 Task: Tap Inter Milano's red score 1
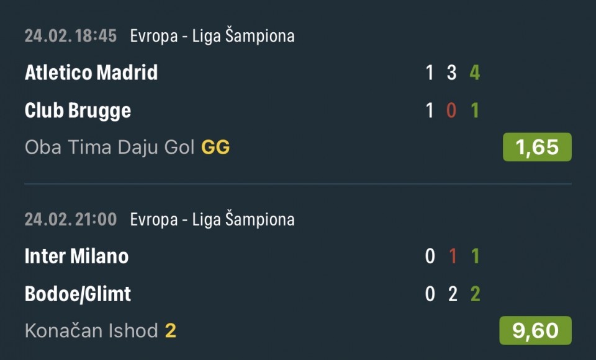452,256
